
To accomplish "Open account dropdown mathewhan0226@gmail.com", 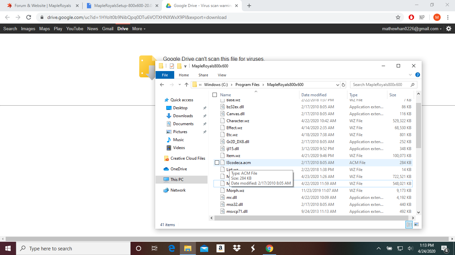I will click(412, 29).
